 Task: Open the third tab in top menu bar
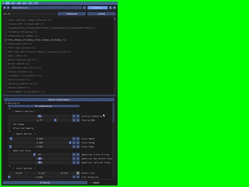point(19,3)
